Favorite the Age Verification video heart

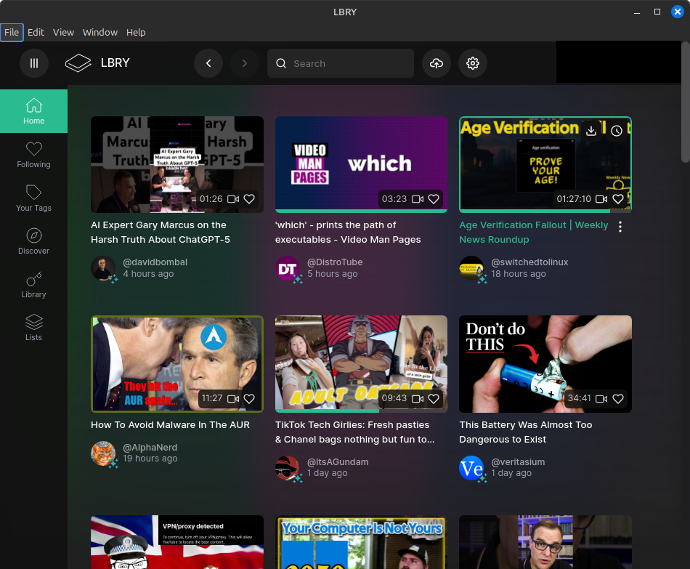[618, 199]
